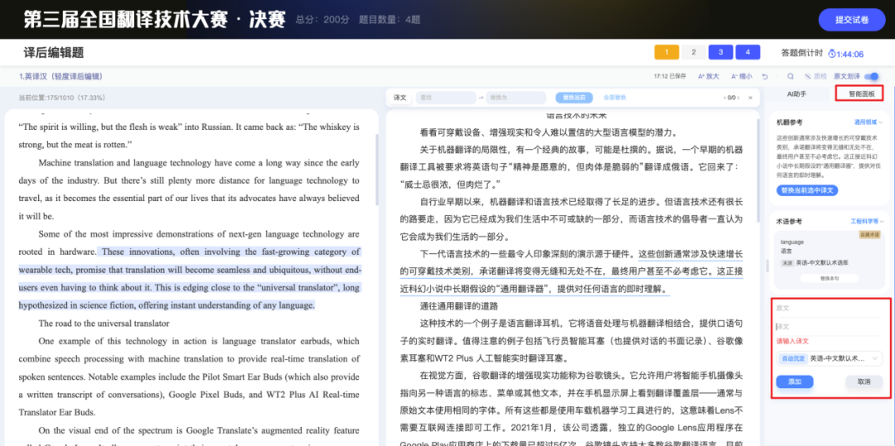895x446 pixels.
Task: Close the find and replace bar
Action: coord(751,98)
